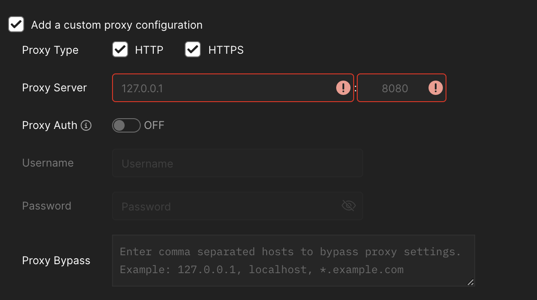Enable the Proxy Auth toggle switch
This screenshot has height=300, width=537.
(126, 125)
